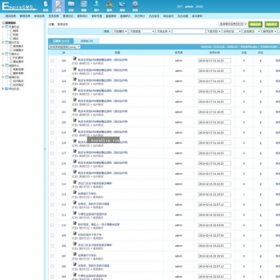Select the Information (notepad) icon in top navigation

click(x=58, y=6)
